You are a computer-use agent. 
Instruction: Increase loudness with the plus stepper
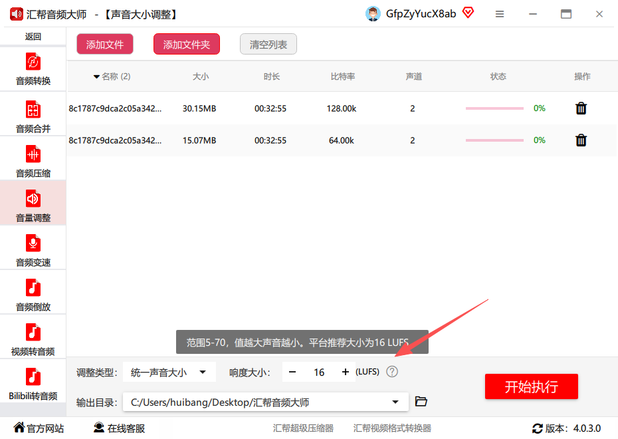(x=346, y=372)
